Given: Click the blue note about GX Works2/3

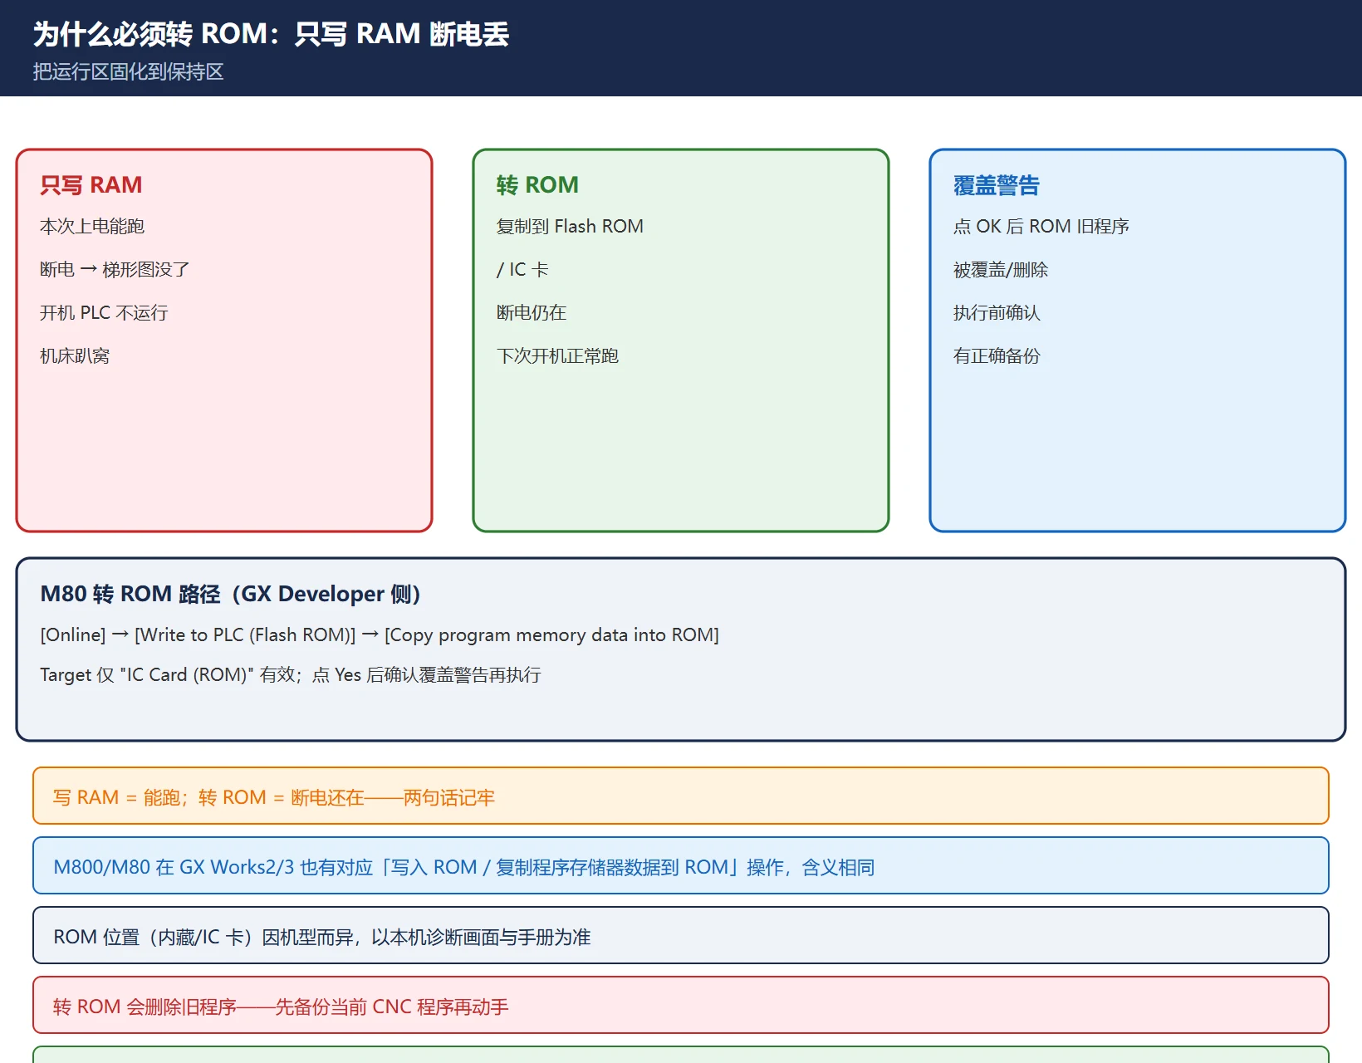Looking at the screenshot, I should (x=681, y=865).
